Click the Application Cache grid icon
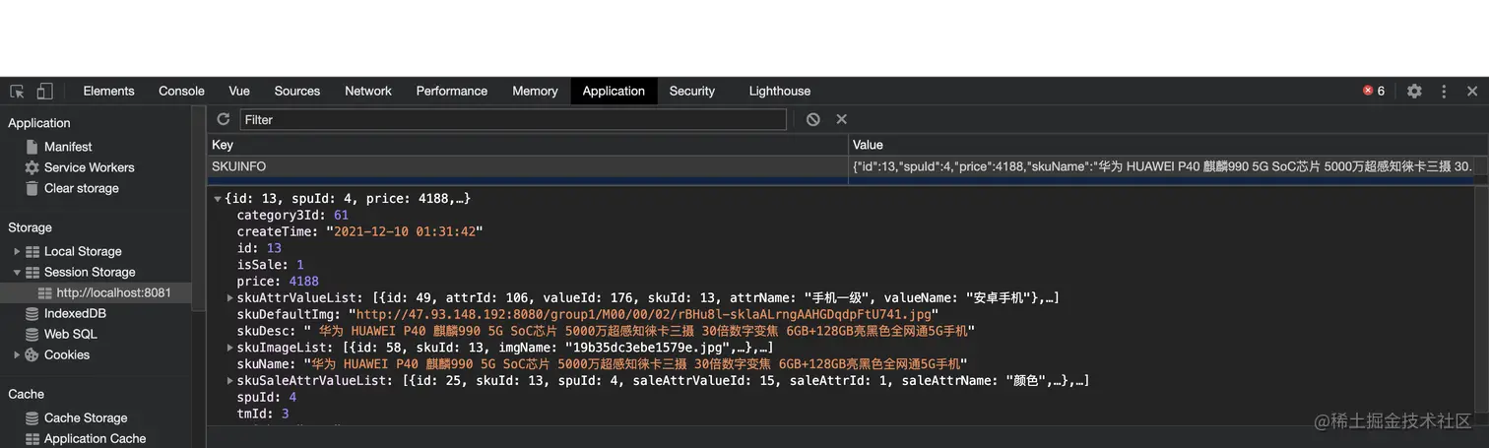This screenshot has height=448, width=1489. click(x=32, y=439)
